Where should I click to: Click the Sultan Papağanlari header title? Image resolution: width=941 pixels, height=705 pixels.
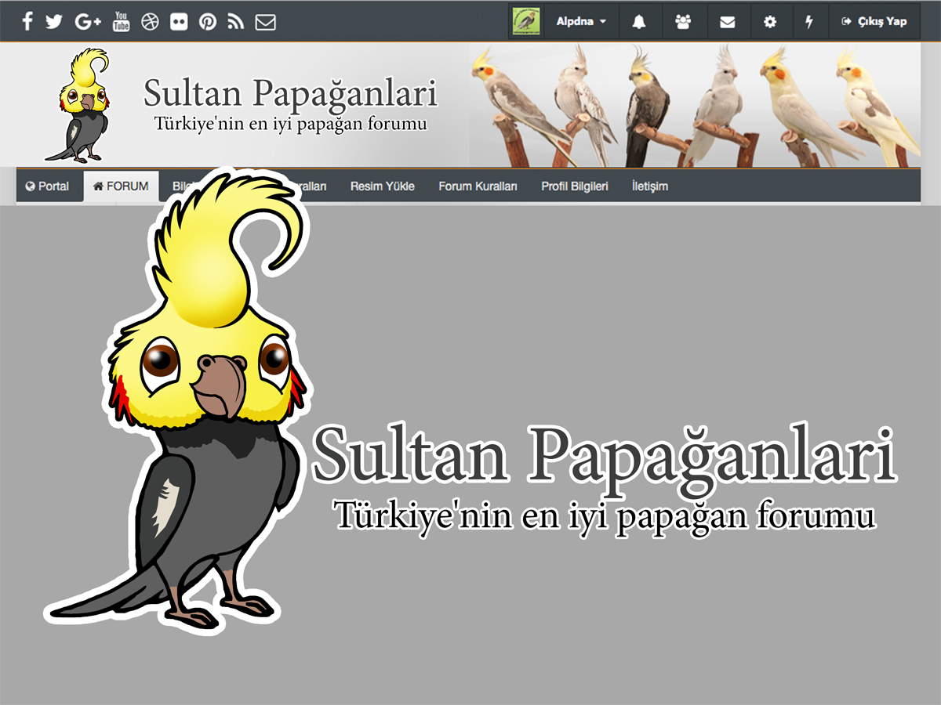(x=290, y=93)
